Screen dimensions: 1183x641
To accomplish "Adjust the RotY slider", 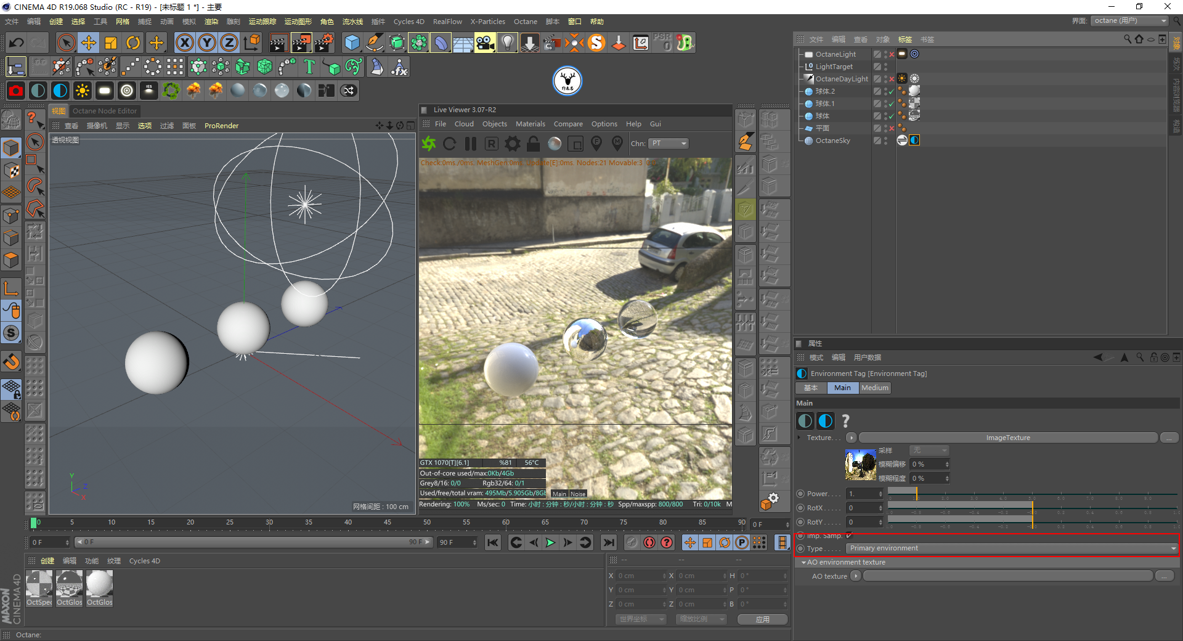I will (x=1033, y=522).
